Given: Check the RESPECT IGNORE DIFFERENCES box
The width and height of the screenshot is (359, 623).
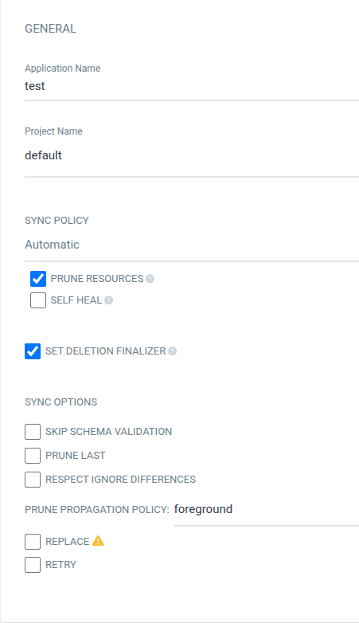Looking at the screenshot, I should [33, 479].
